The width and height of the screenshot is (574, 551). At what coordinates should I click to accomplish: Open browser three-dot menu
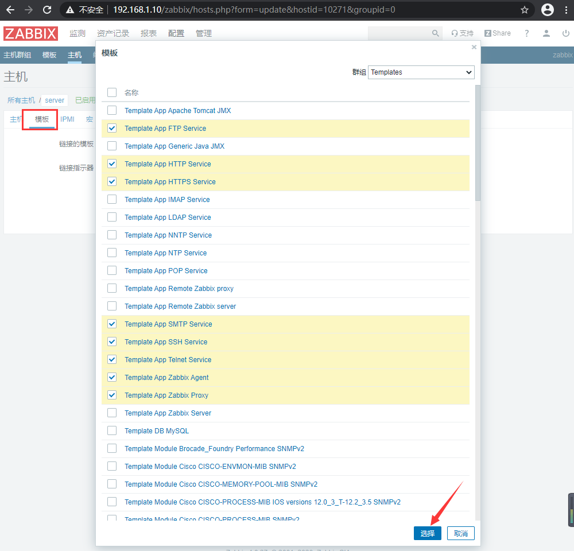tap(566, 10)
